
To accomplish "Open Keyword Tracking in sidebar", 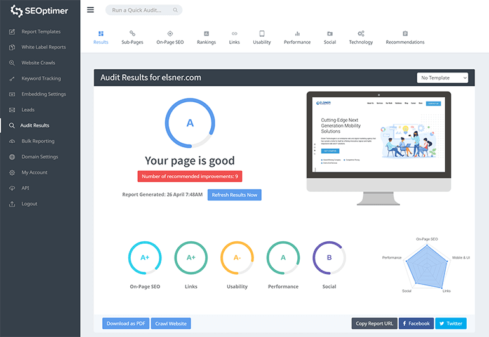I will point(41,79).
